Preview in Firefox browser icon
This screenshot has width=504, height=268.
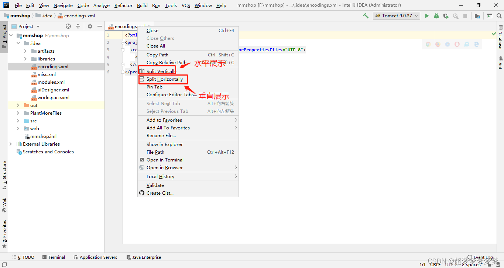pos(438,44)
